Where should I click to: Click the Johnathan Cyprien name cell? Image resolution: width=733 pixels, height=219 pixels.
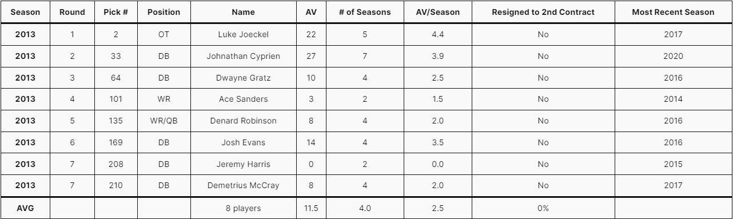click(244, 56)
